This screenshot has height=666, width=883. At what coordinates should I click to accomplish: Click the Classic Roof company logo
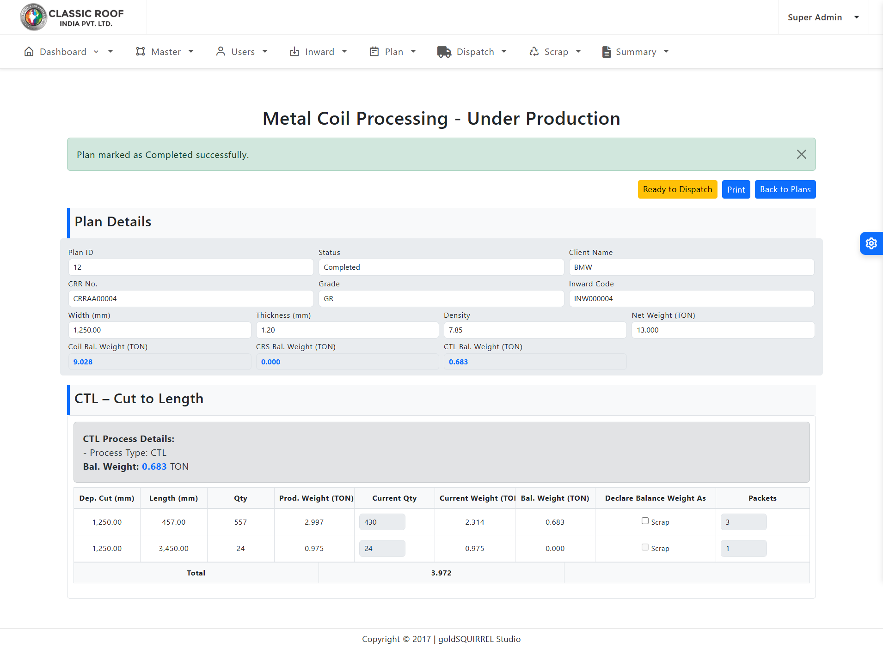(x=34, y=17)
